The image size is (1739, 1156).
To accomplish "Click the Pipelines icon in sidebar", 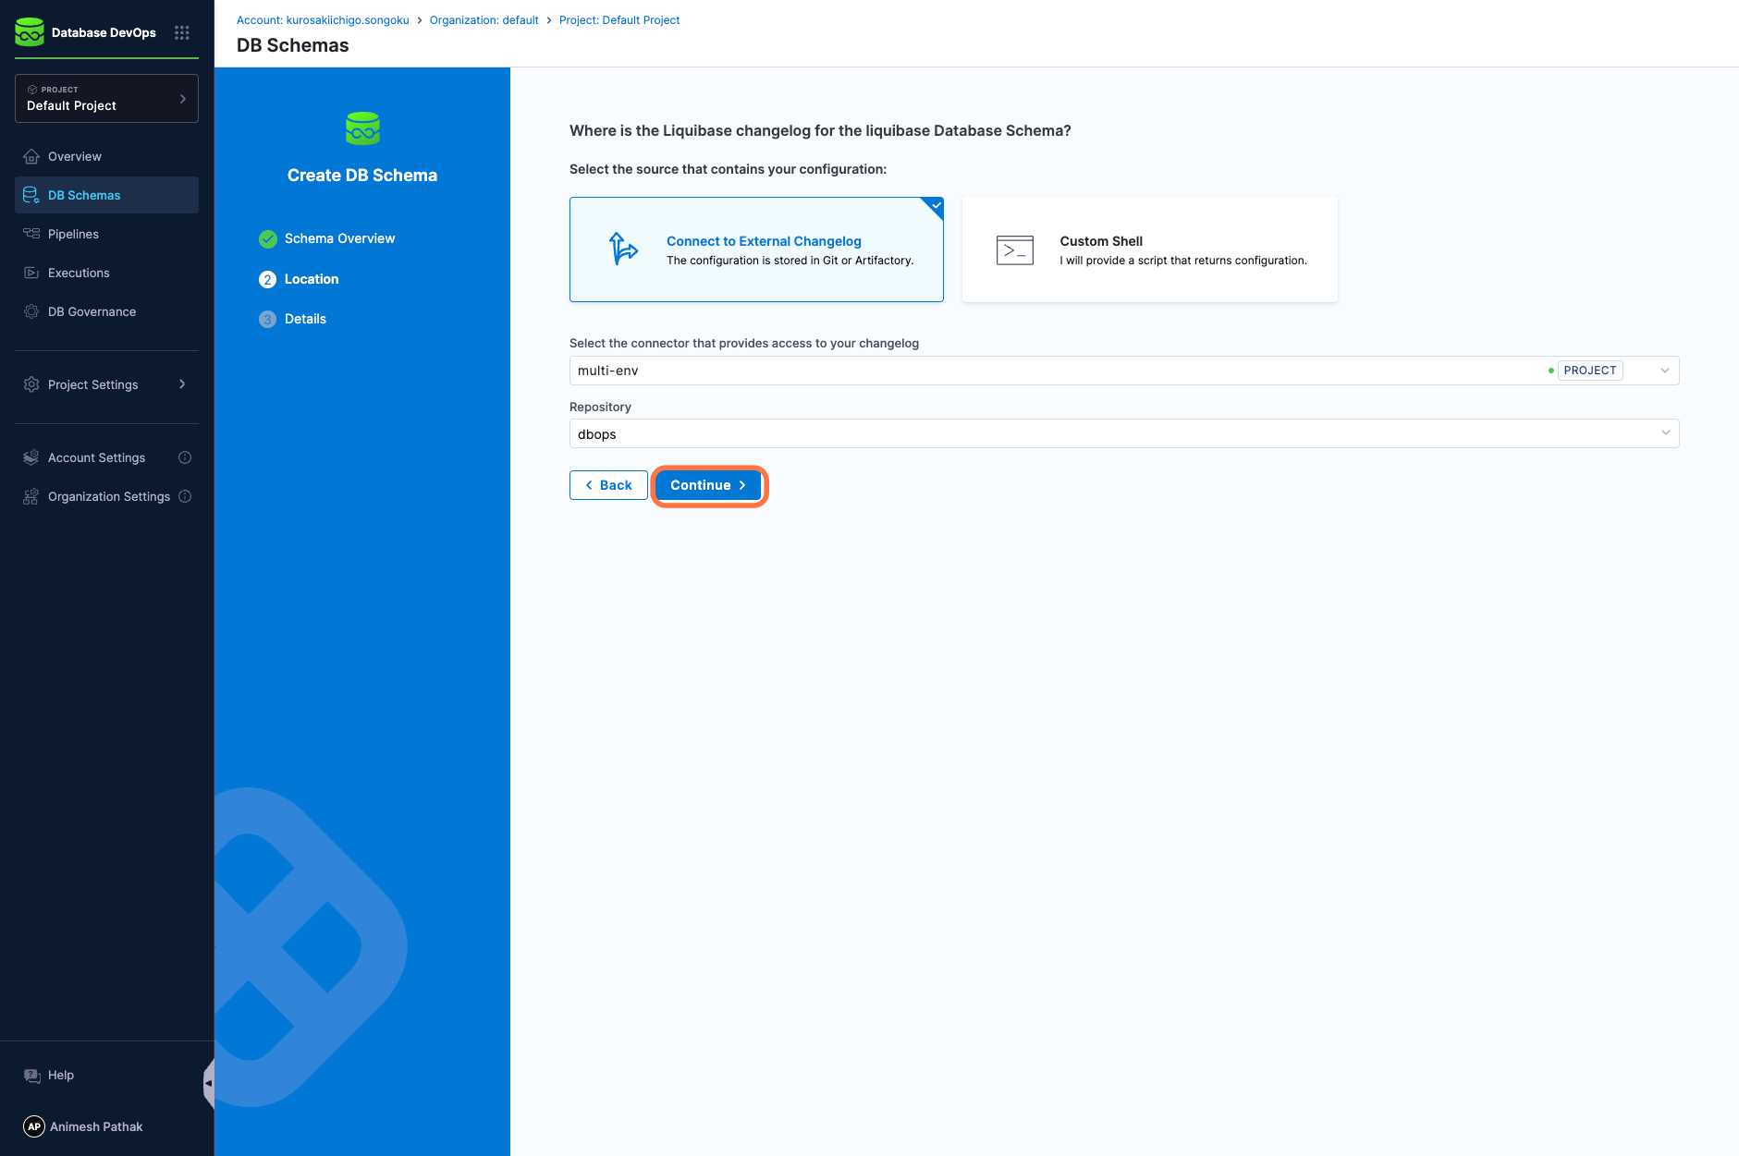I will (x=31, y=234).
